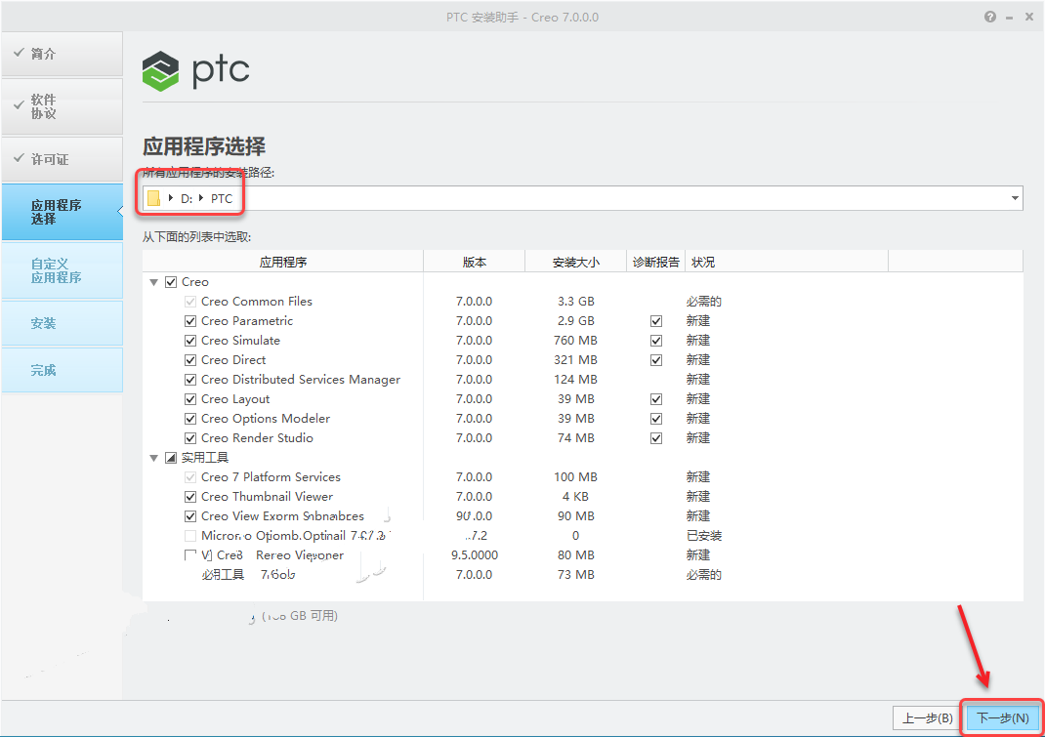
Task: Toggle diagnostic report for Creo Render Studio
Action: point(656,437)
